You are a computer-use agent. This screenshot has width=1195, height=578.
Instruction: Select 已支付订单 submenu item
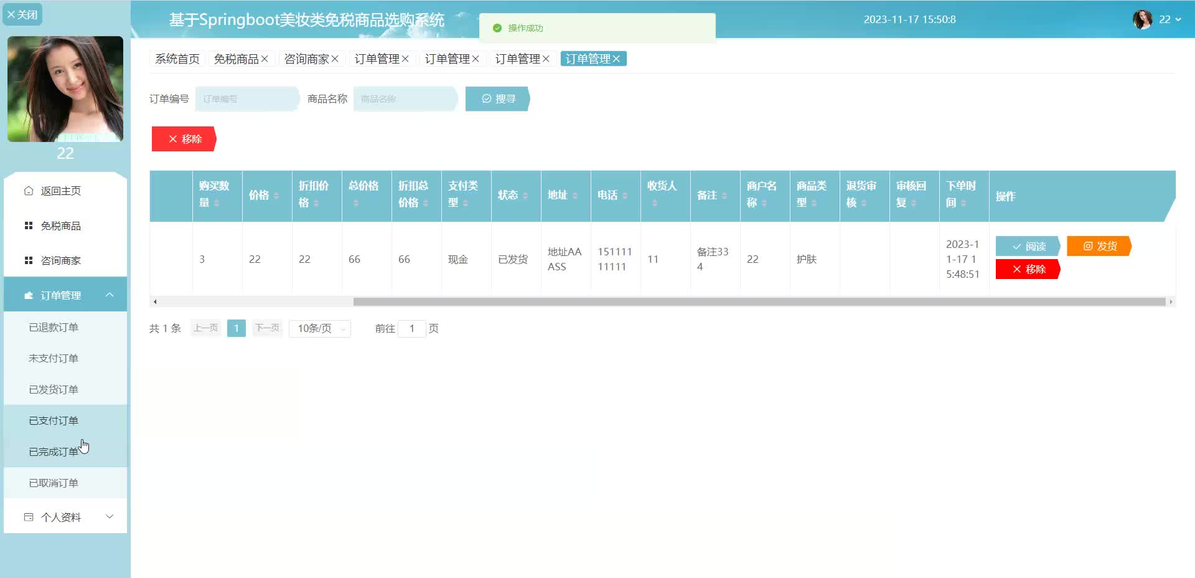click(x=65, y=420)
